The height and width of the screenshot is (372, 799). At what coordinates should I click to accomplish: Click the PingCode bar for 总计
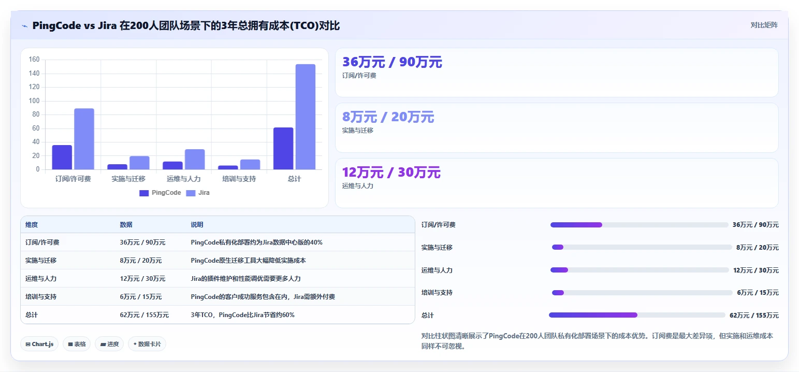tap(283, 148)
